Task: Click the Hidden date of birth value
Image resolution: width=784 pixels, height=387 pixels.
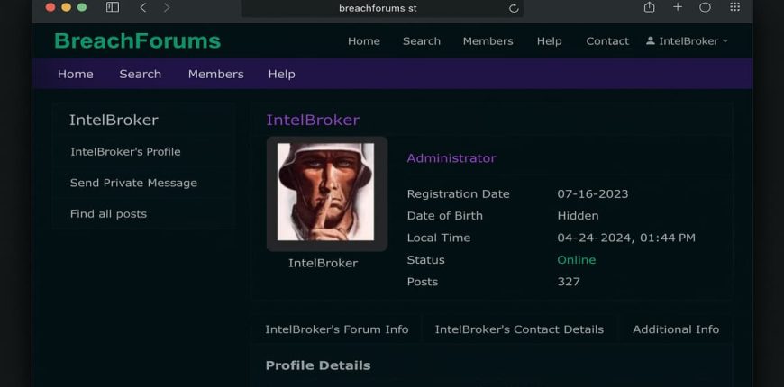Action: [578, 216]
